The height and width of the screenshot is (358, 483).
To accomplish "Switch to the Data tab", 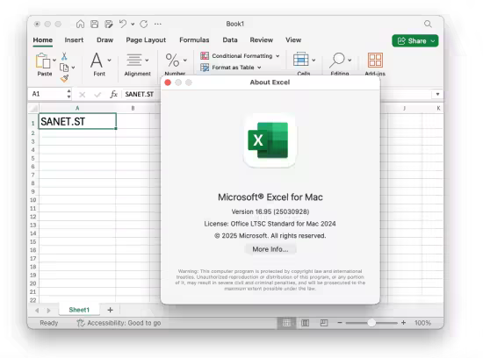I will 230,40.
